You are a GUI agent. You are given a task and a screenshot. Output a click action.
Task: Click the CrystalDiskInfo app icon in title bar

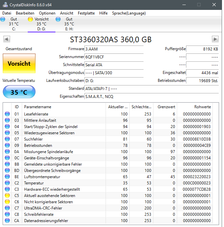click(5, 5)
